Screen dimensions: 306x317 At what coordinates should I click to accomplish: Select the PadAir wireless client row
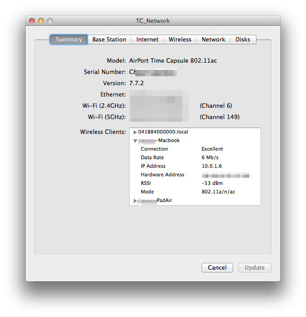point(195,200)
